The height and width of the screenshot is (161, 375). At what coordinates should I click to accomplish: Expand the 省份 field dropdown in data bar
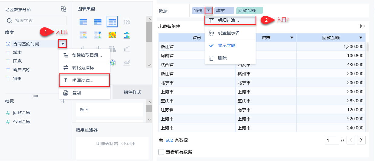(209, 11)
